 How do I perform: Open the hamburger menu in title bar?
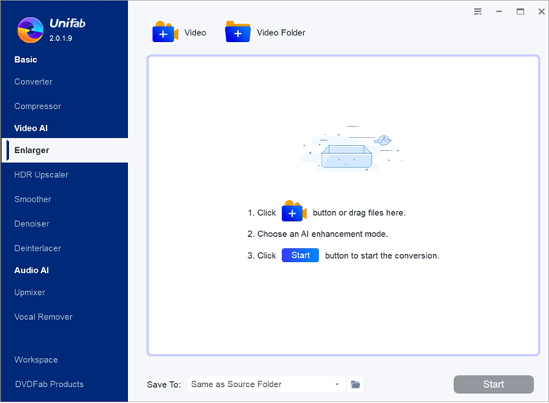pos(477,11)
